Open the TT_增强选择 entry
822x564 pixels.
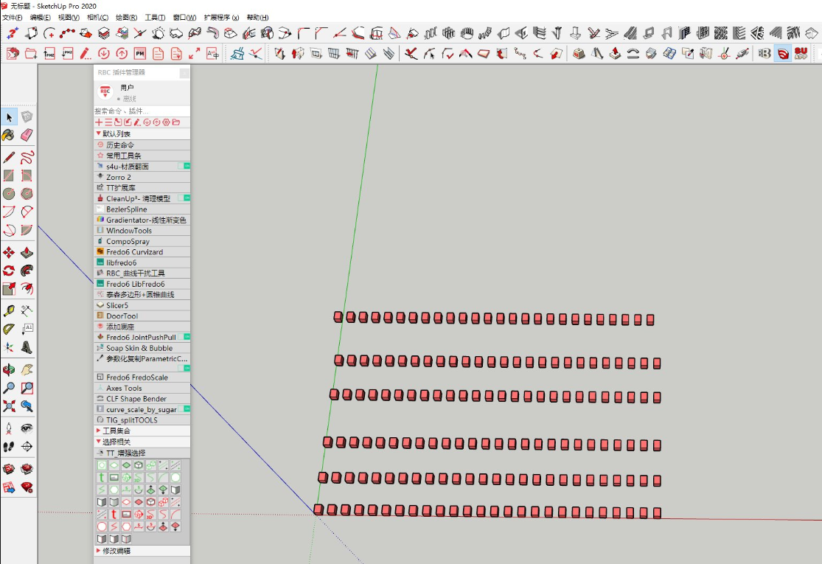click(x=142, y=453)
